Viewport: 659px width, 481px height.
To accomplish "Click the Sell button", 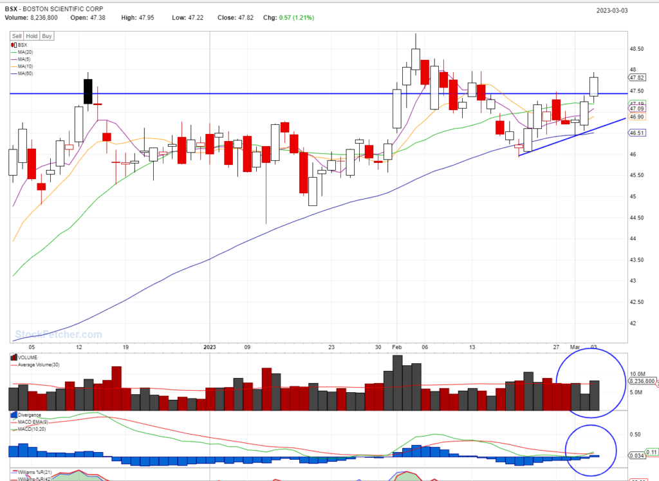I will coord(17,36).
